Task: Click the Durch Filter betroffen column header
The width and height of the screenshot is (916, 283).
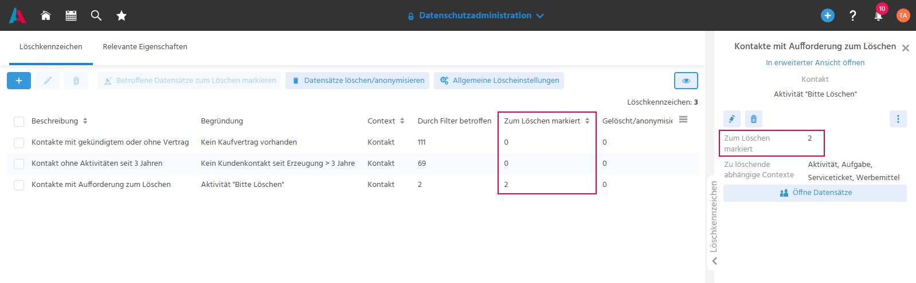Action: coord(455,121)
